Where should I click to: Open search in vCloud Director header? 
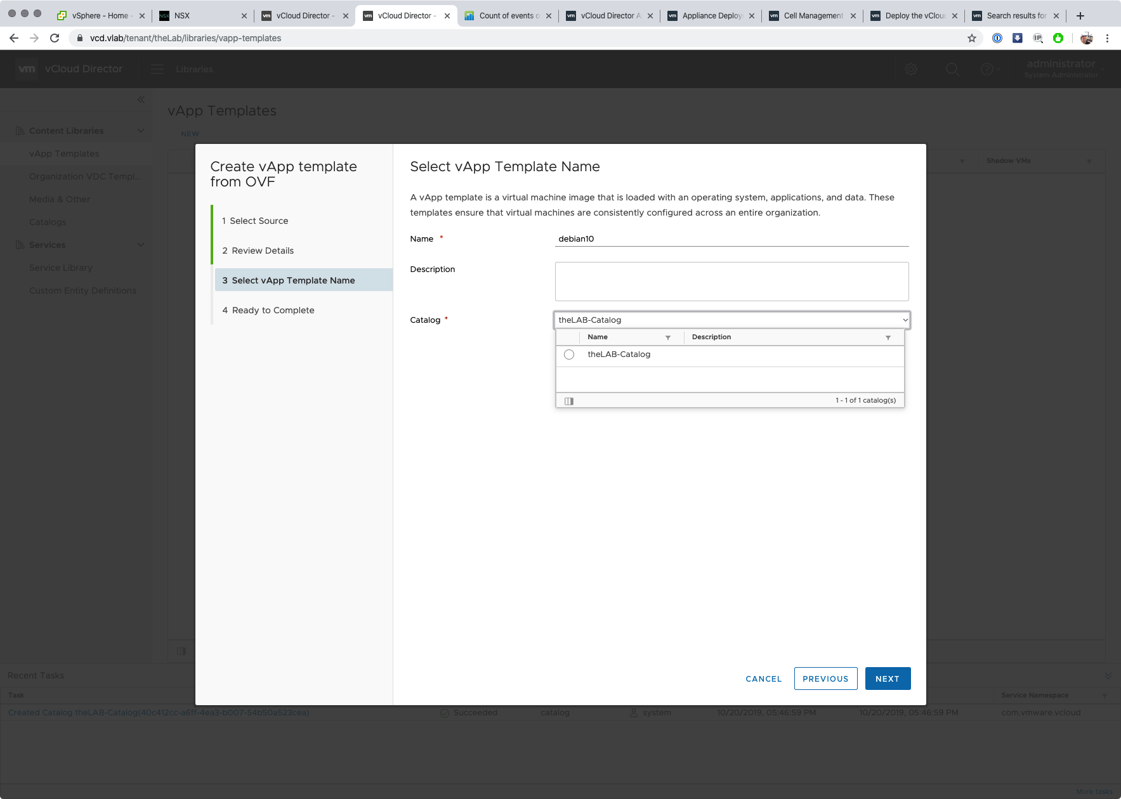click(952, 69)
